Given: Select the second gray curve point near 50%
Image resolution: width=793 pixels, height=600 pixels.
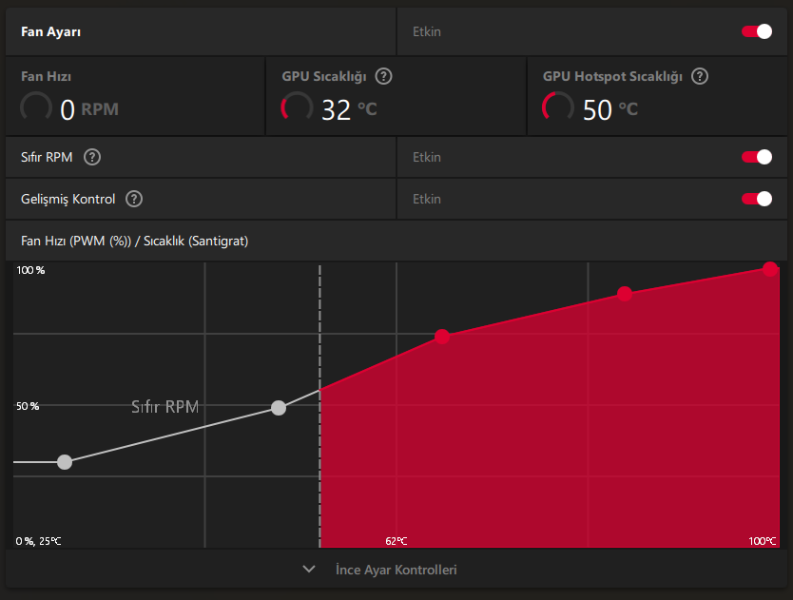Looking at the screenshot, I should [x=279, y=408].
